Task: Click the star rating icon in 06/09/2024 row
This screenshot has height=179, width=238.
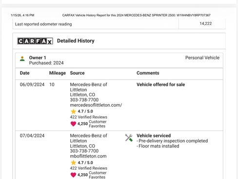Action: [73, 112]
